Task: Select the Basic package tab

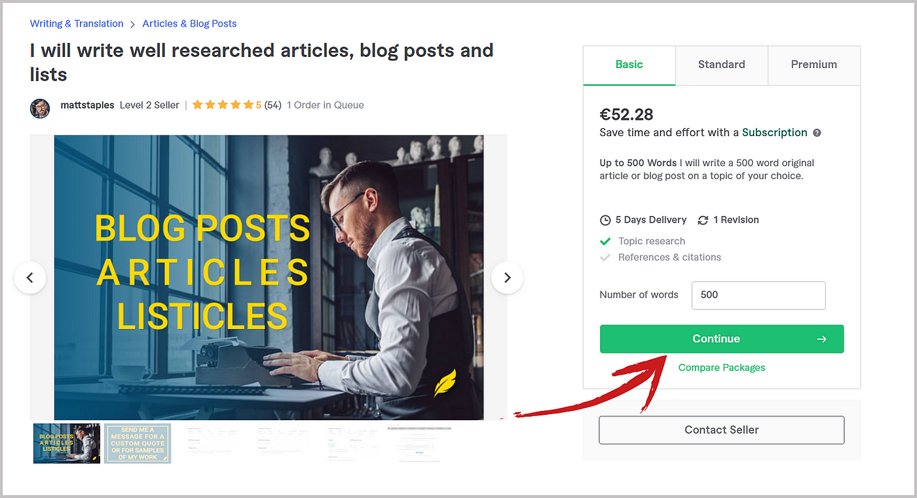Action: pyautogui.click(x=629, y=65)
